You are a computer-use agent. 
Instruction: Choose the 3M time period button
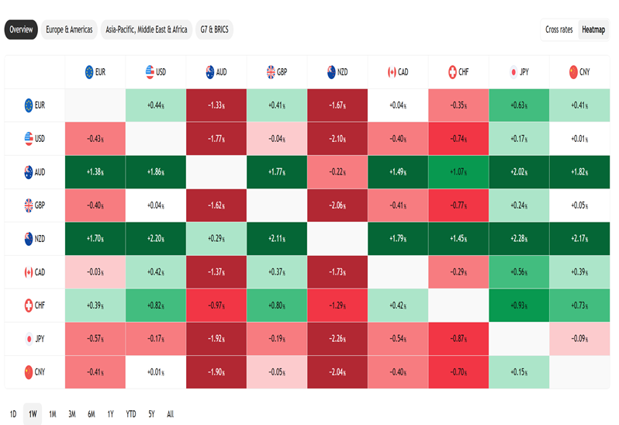coord(71,413)
